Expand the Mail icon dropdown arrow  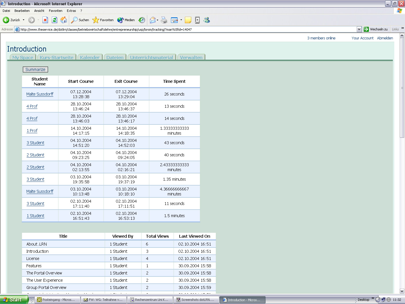click(x=158, y=20)
